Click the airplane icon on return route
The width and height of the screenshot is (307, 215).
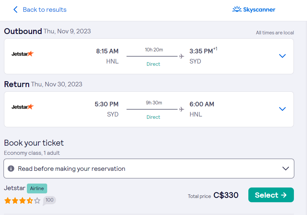(x=182, y=109)
